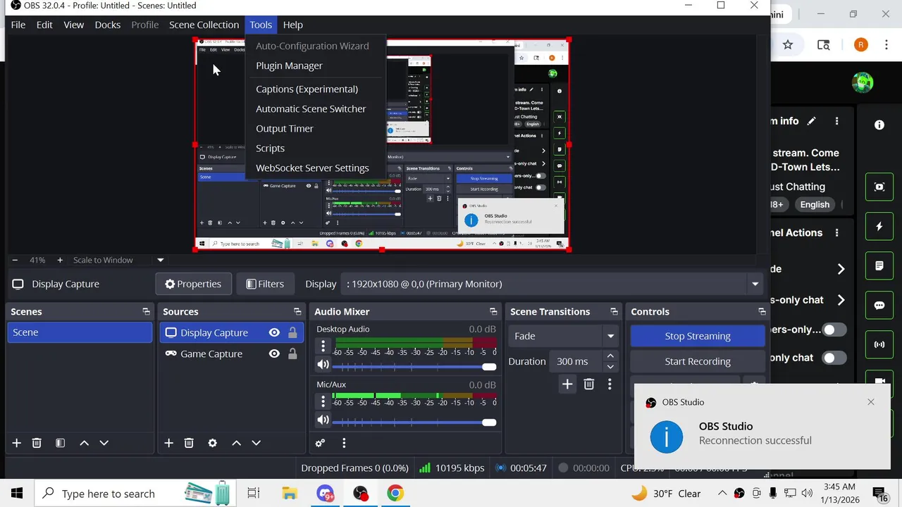Viewport: 902px width, 507px height.
Task: Decrease transition duration down arrow
Action: 610,366
